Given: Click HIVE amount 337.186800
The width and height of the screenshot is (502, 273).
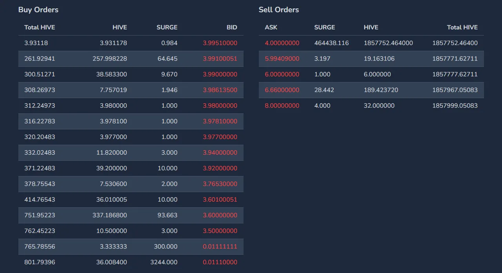Looking at the screenshot, I should click(110, 215).
